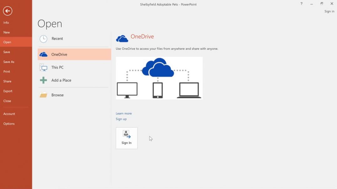337x189 pixels.
Task: Close the PowerPoint window
Action: (332, 4)
